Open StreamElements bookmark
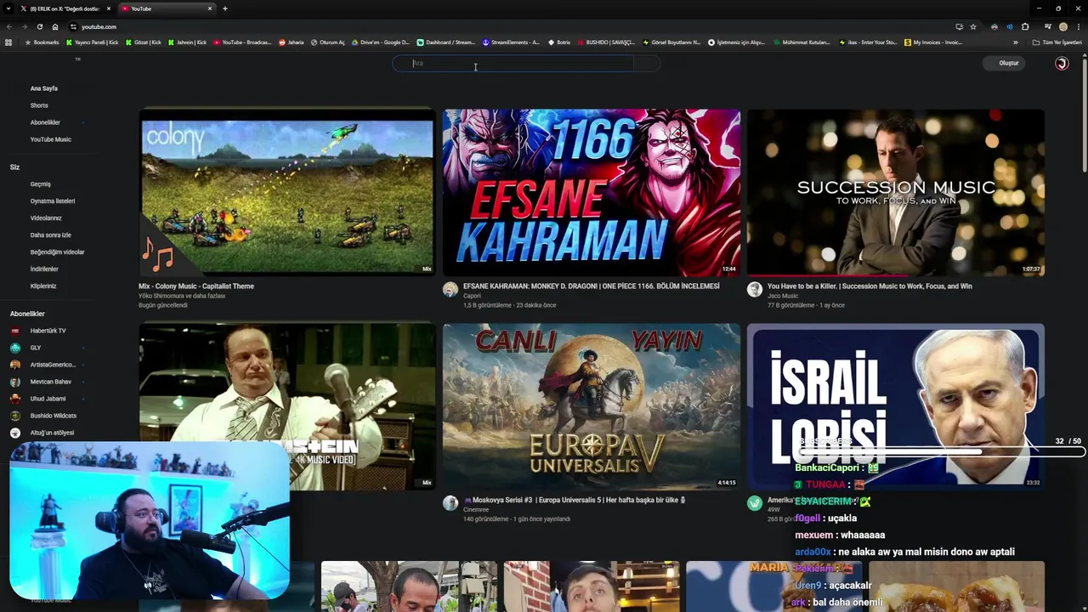1088x612 pixels. [x=511, y=42]
